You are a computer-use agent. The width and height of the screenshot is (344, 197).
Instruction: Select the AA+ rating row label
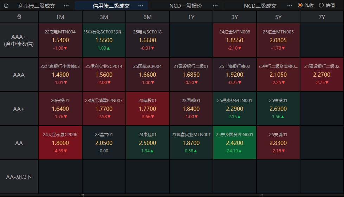click(x=19, y=109)
